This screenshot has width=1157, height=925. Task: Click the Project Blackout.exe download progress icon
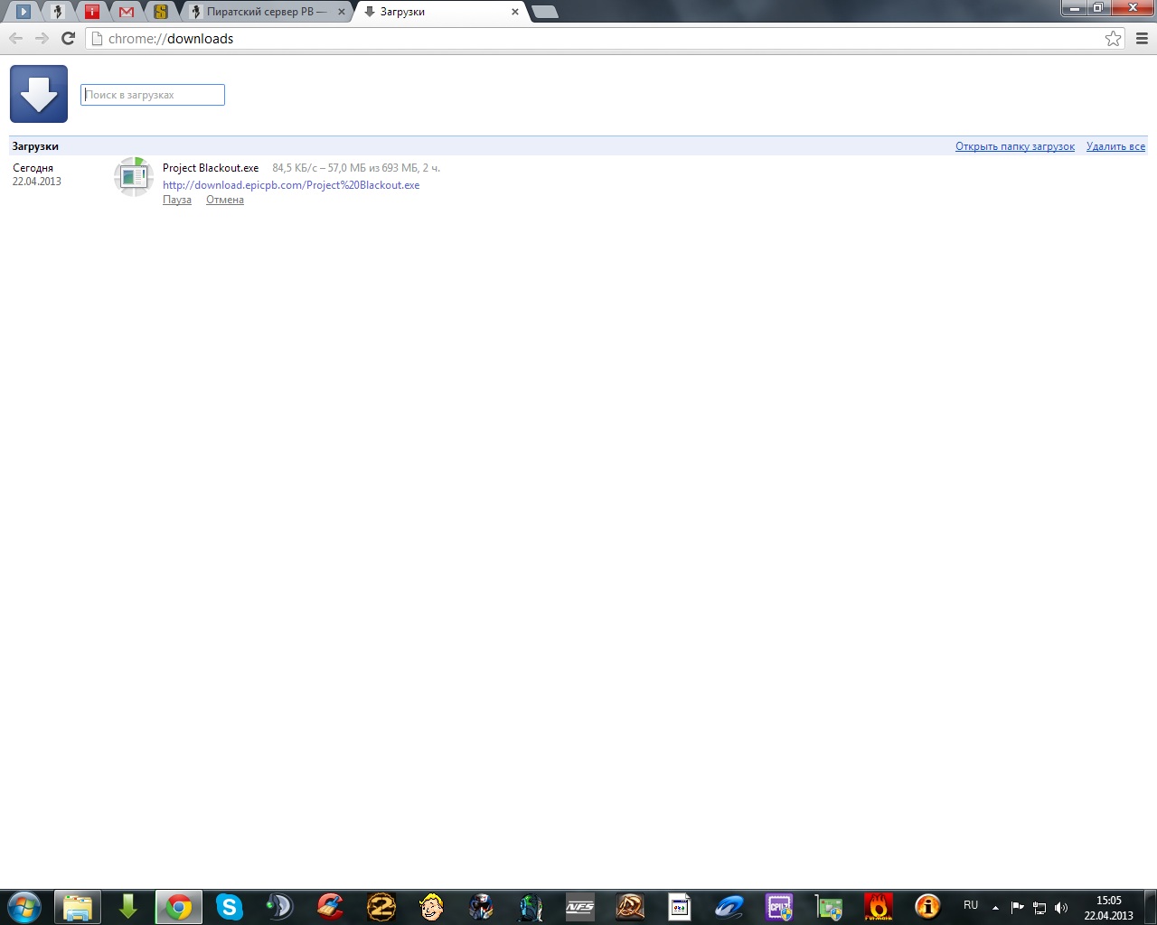click(134, 176)
